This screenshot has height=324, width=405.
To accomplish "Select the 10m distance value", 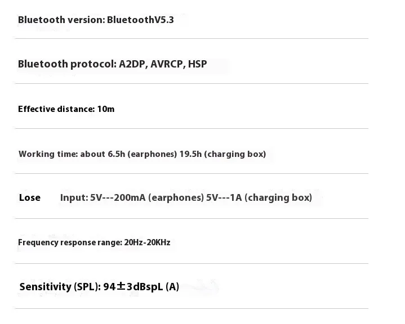I will [x=106, y=109].
